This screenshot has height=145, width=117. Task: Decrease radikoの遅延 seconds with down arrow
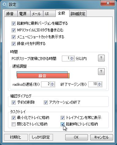(x=52, y=85)
